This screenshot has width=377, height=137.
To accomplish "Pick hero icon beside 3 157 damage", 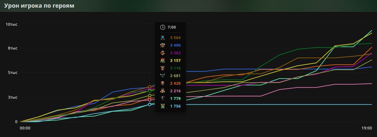I will tap(163, 61).
